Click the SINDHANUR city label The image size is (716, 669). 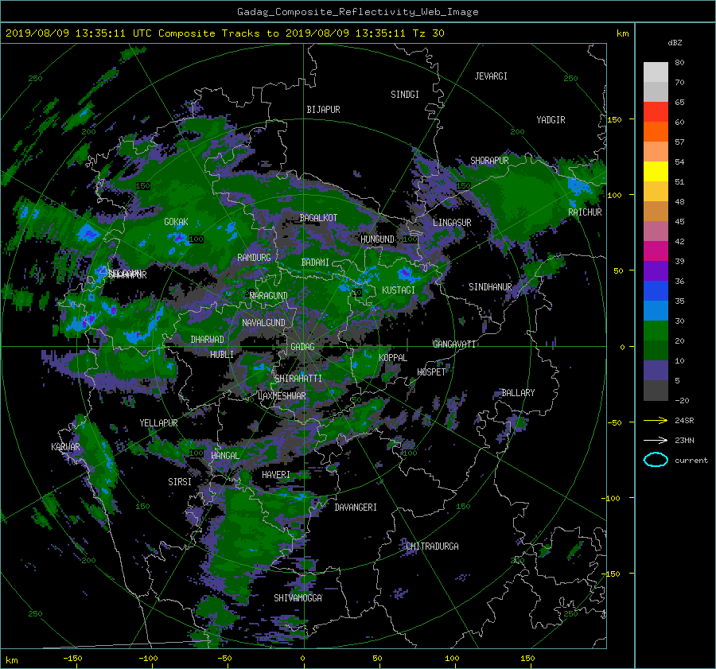point(490,287)
